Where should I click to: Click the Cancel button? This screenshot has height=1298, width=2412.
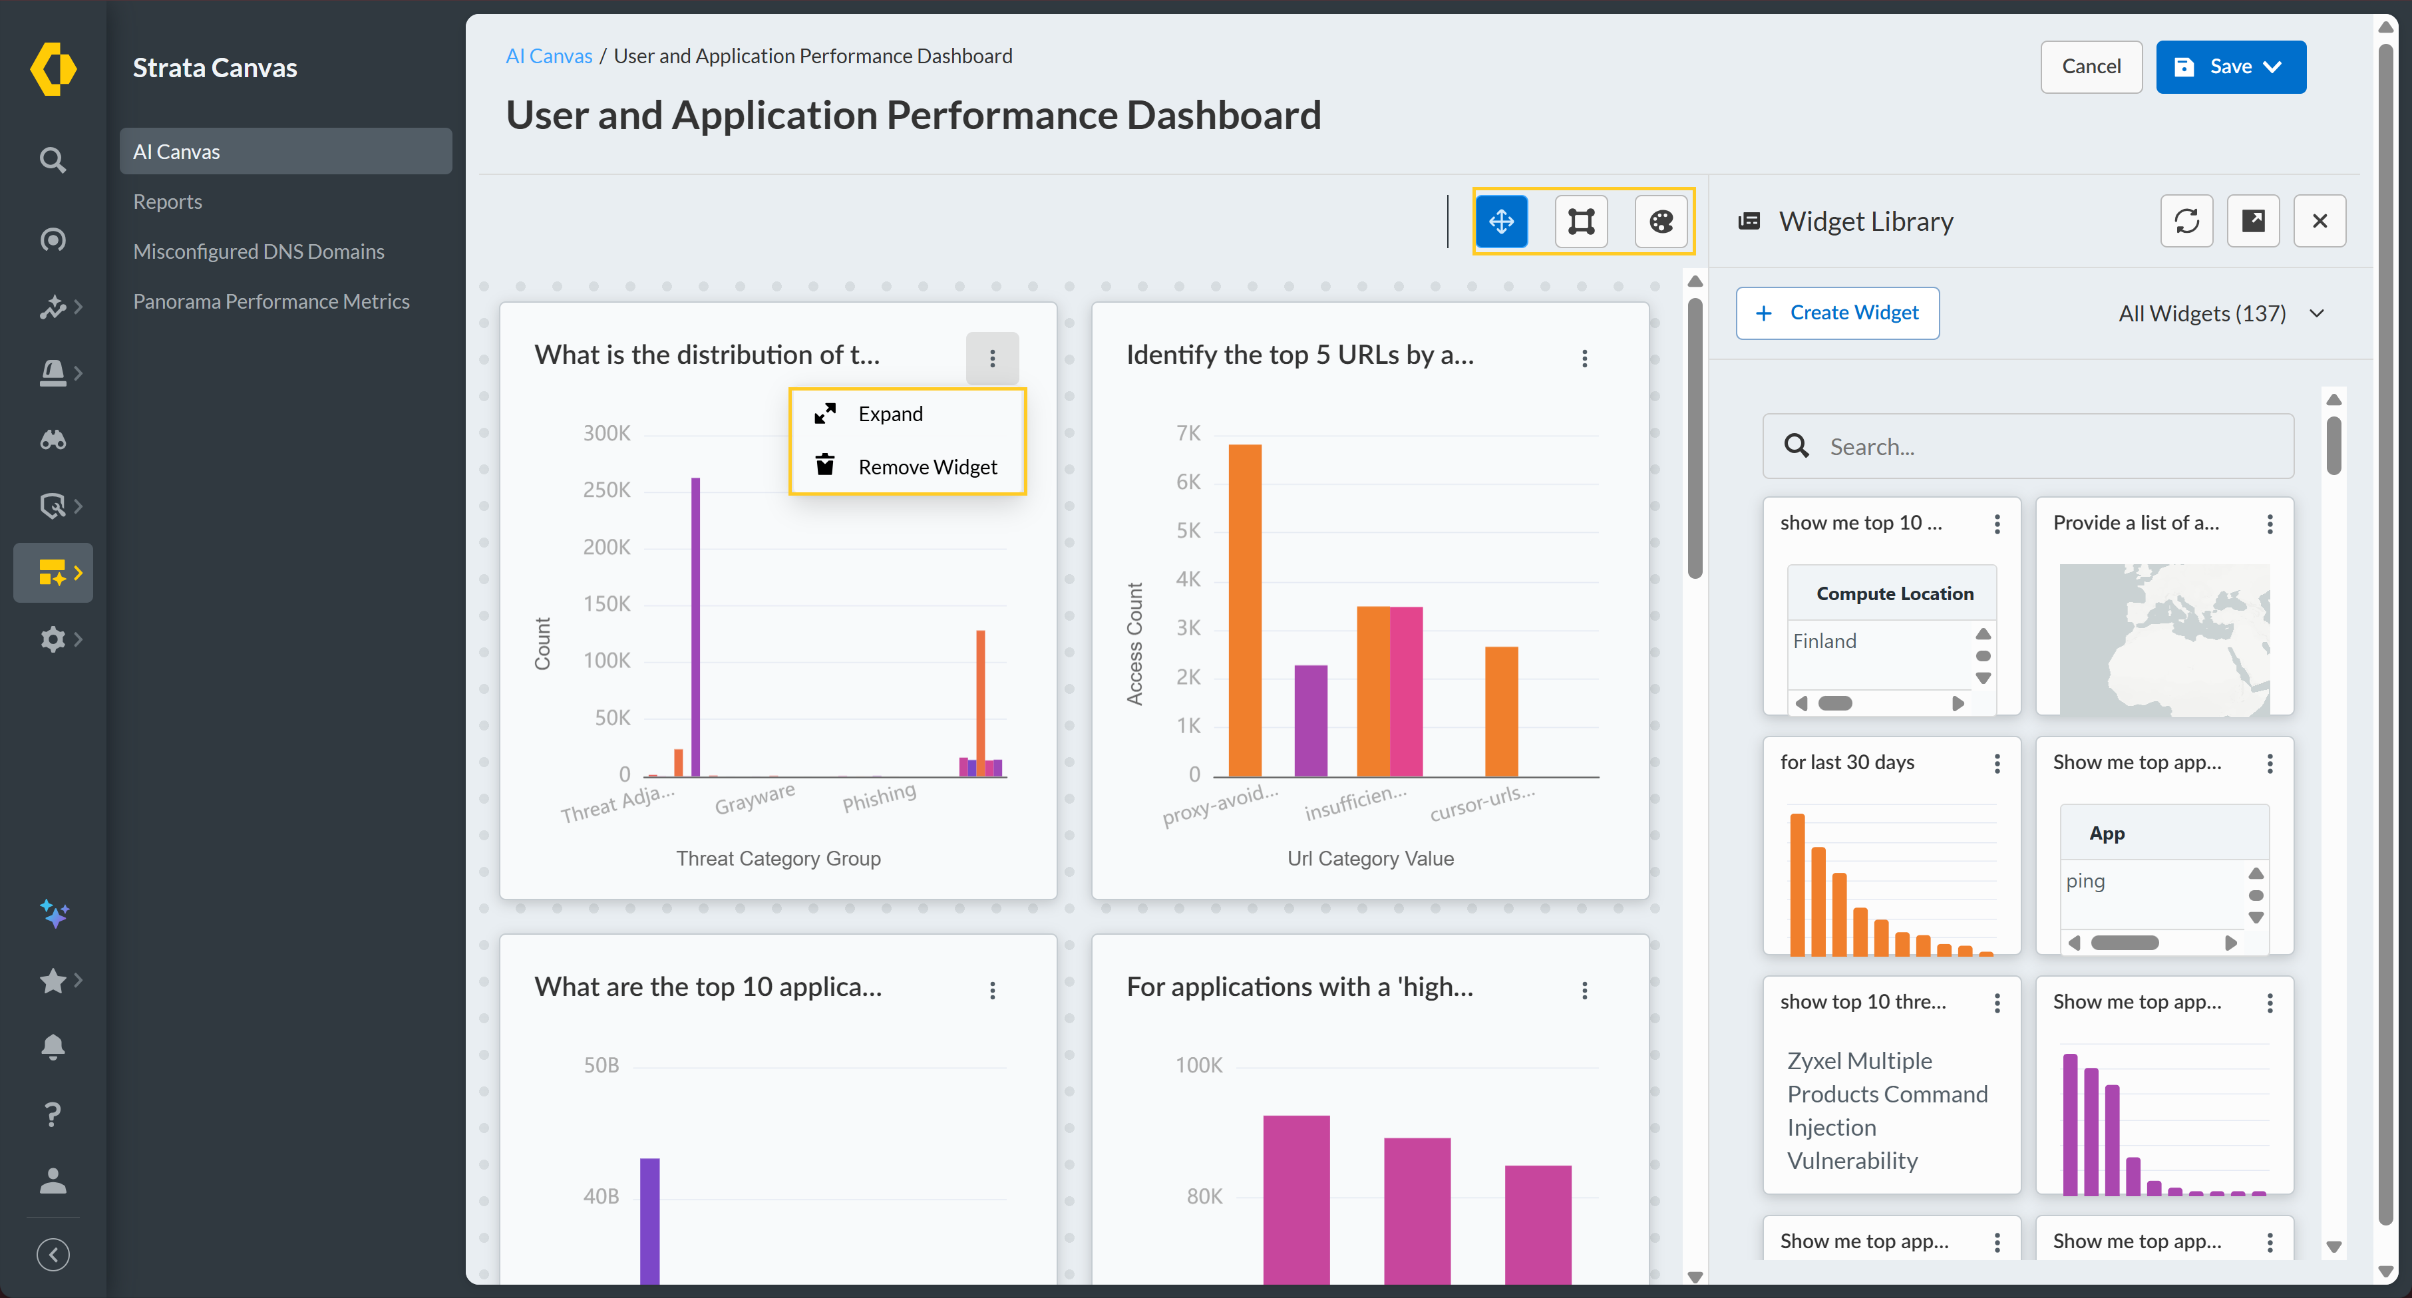coord(2091,67)
